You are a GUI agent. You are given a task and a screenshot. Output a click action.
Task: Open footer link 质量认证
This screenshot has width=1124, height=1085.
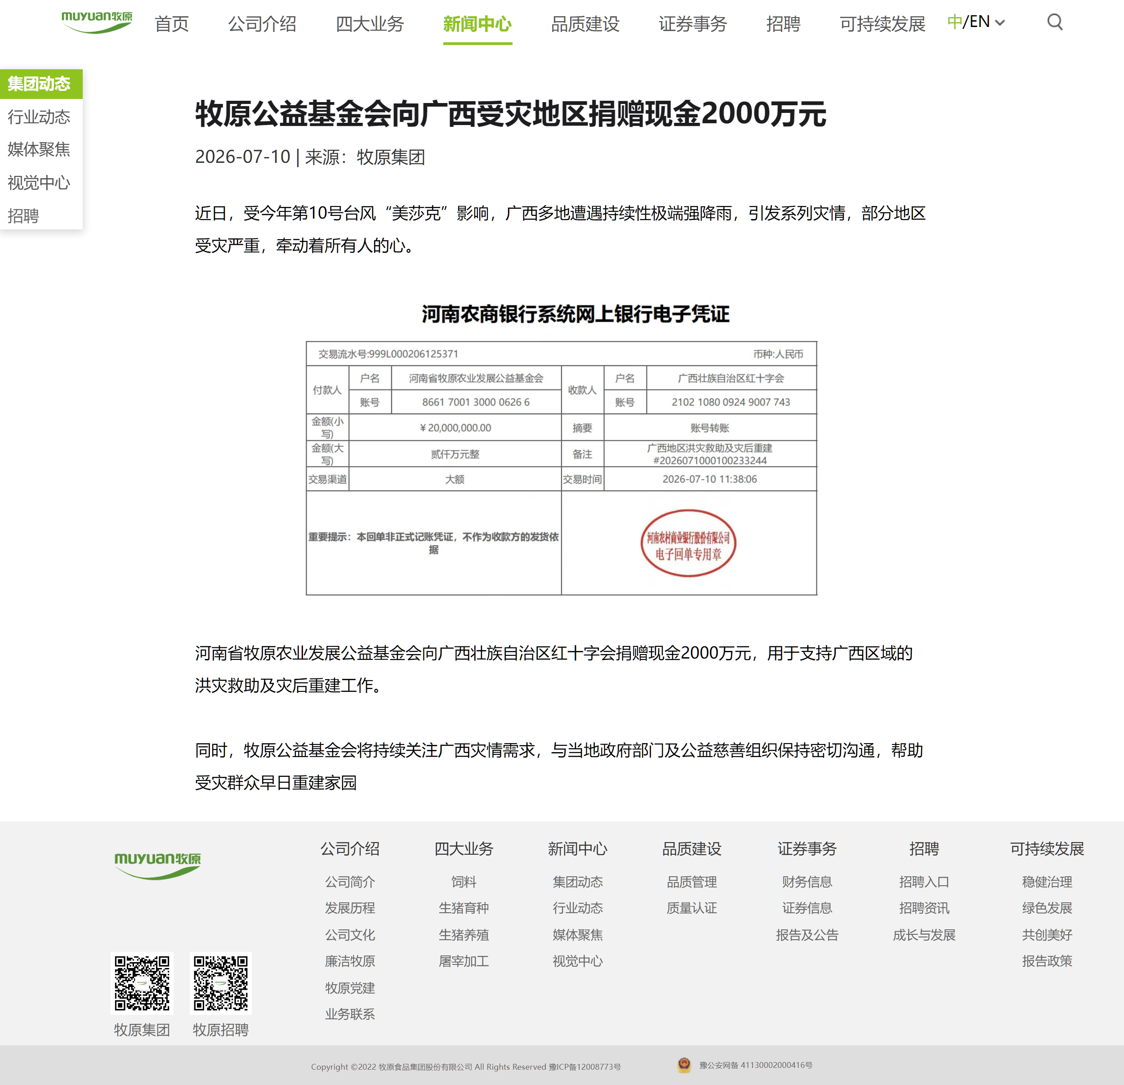click(691, 908)
